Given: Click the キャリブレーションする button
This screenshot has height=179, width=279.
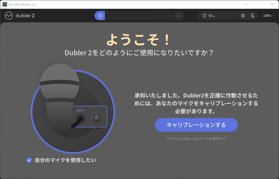Looking at the screenshot, I should [196, 125].
